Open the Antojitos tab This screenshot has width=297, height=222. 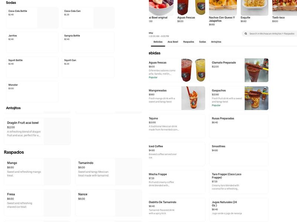pos(216,42)
